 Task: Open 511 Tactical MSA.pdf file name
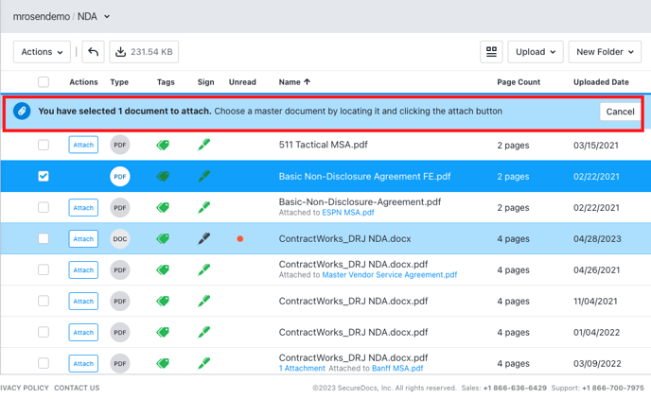[323, 145]
